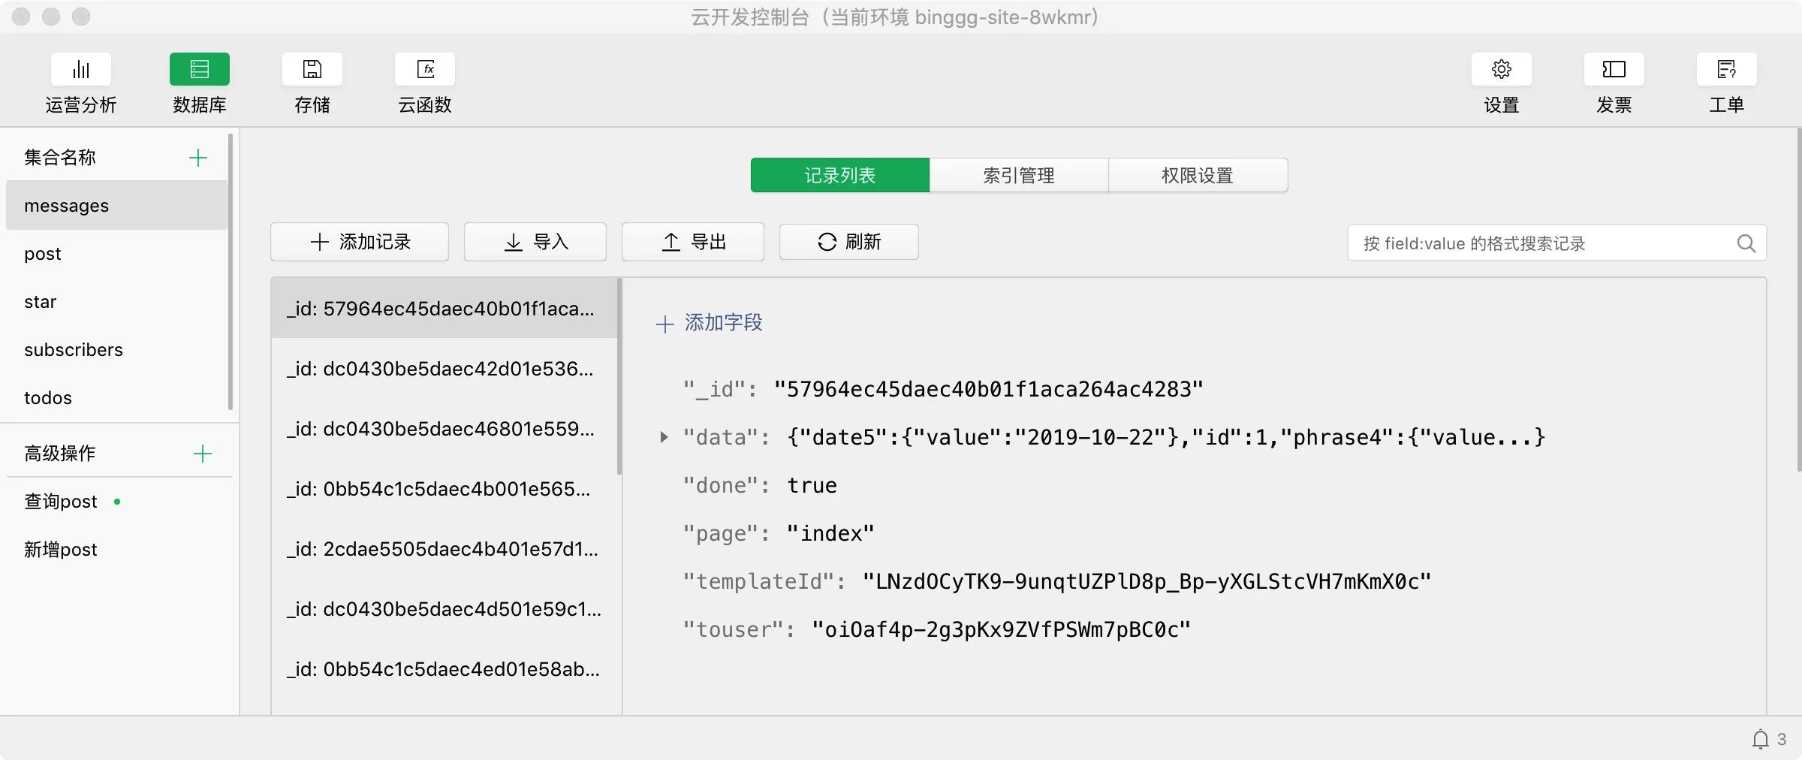The height and width of the screenshot is (760, 1802).
Task: Select the post collection
Action: [x=117, y=254]
